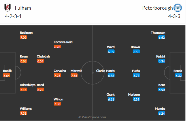Click the WhoScored.com watermark

92,117
